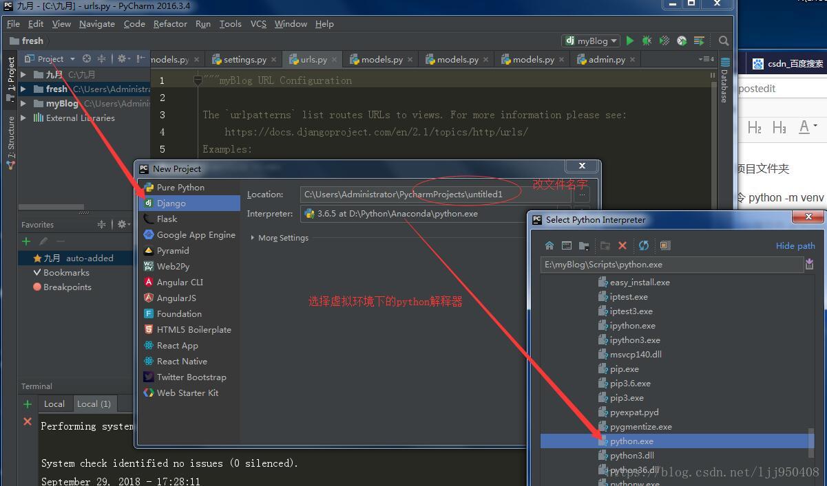Select pip.exe in interpreter file list
The height and width of the screenshot is (486, 827).
pos(624,369)
